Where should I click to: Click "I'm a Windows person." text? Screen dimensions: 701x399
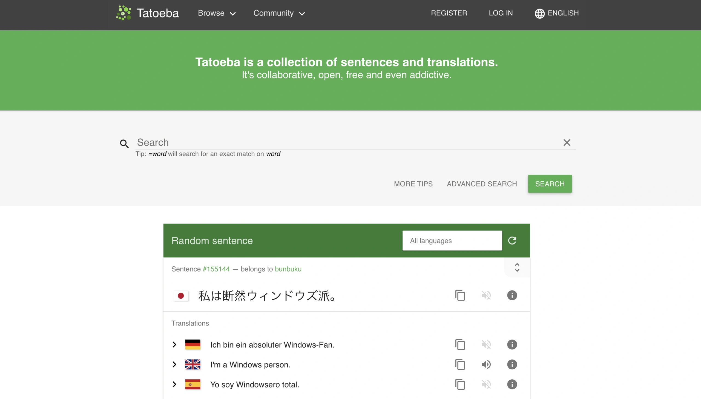point(250,365)
